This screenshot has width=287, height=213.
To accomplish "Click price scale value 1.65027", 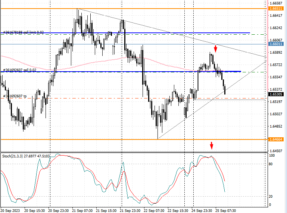I will [x=276, y=114].
